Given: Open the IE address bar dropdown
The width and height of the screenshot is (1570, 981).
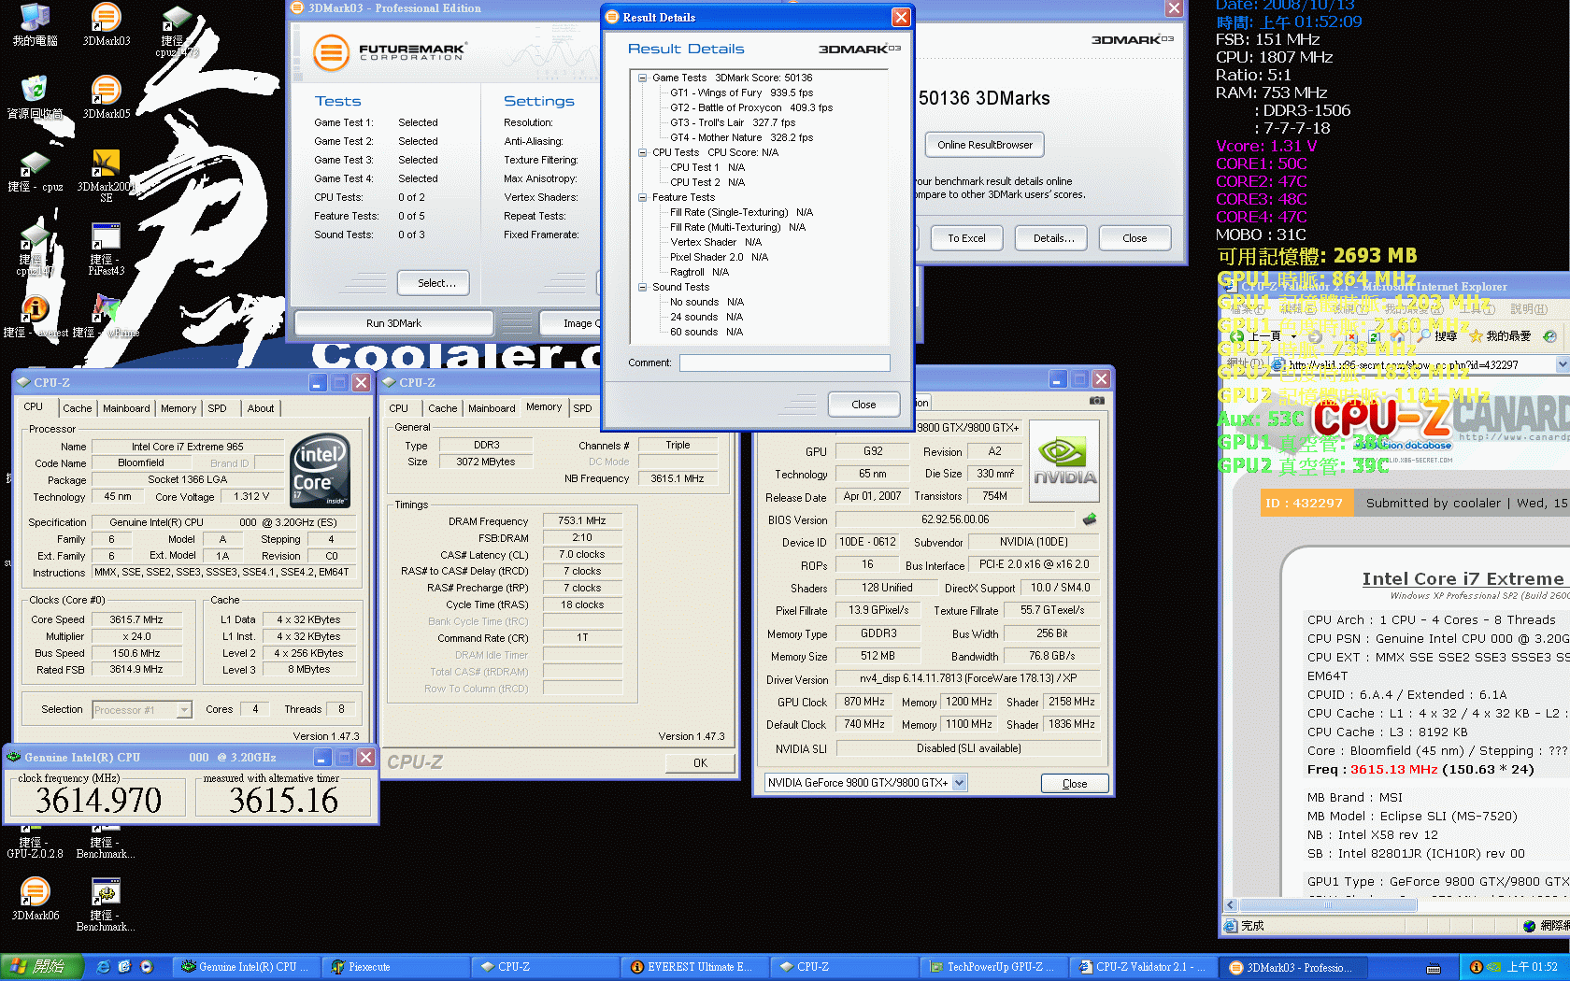Looking at the screenshot, I should click(1563, 364).
